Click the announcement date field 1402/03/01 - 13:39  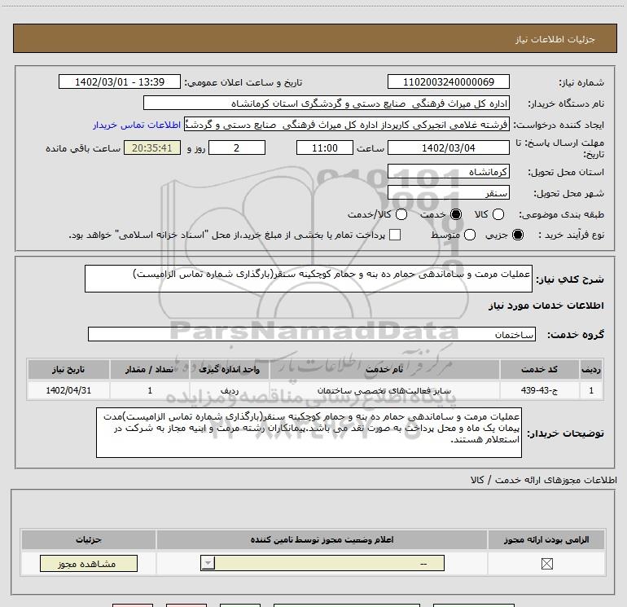[x=120, y=82]
